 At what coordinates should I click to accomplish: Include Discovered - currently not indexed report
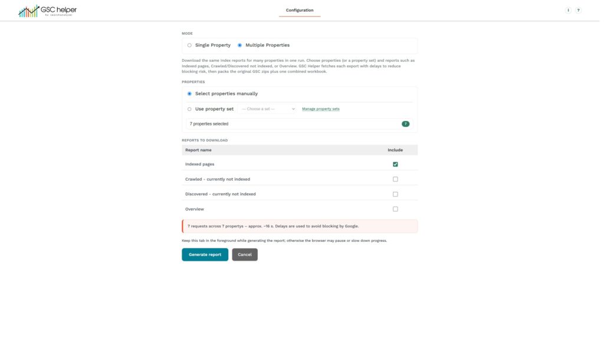[395, 194]
